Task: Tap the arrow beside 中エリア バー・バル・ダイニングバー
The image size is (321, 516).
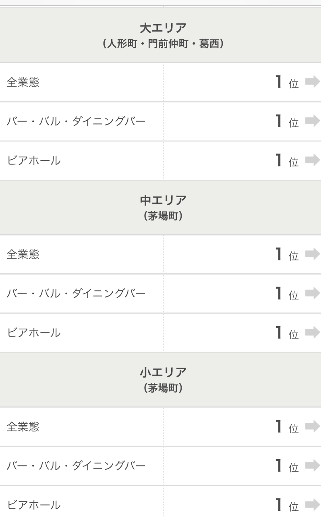Action: coord(312,293)
